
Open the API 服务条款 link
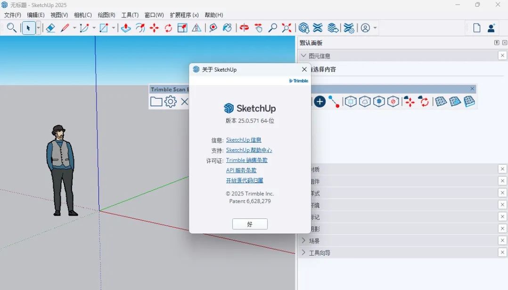241,170
